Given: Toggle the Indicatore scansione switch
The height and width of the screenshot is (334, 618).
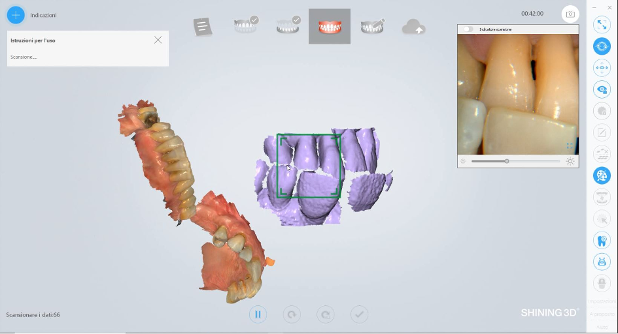Looking at the screenshot, I should (468, 29).
